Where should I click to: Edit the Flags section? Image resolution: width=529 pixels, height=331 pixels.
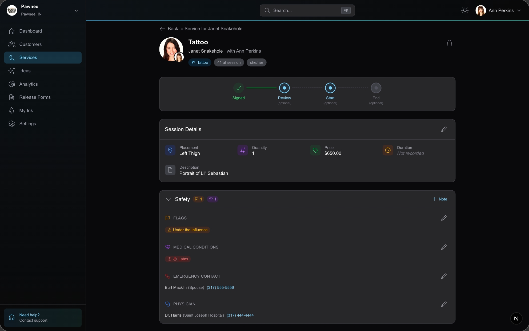pyautogui.click(x=443, y=218)
